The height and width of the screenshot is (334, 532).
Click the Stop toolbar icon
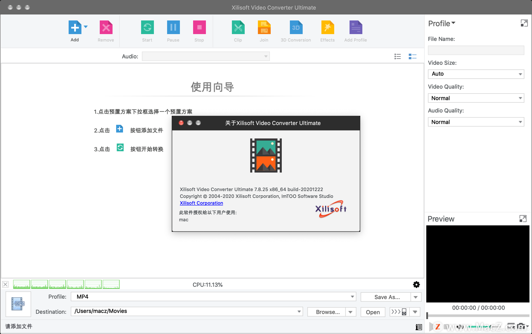coord(199,27)
